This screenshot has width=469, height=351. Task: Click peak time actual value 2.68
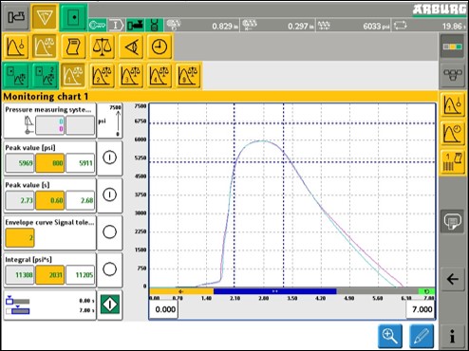pyautogui.click(x=81, y=200)
